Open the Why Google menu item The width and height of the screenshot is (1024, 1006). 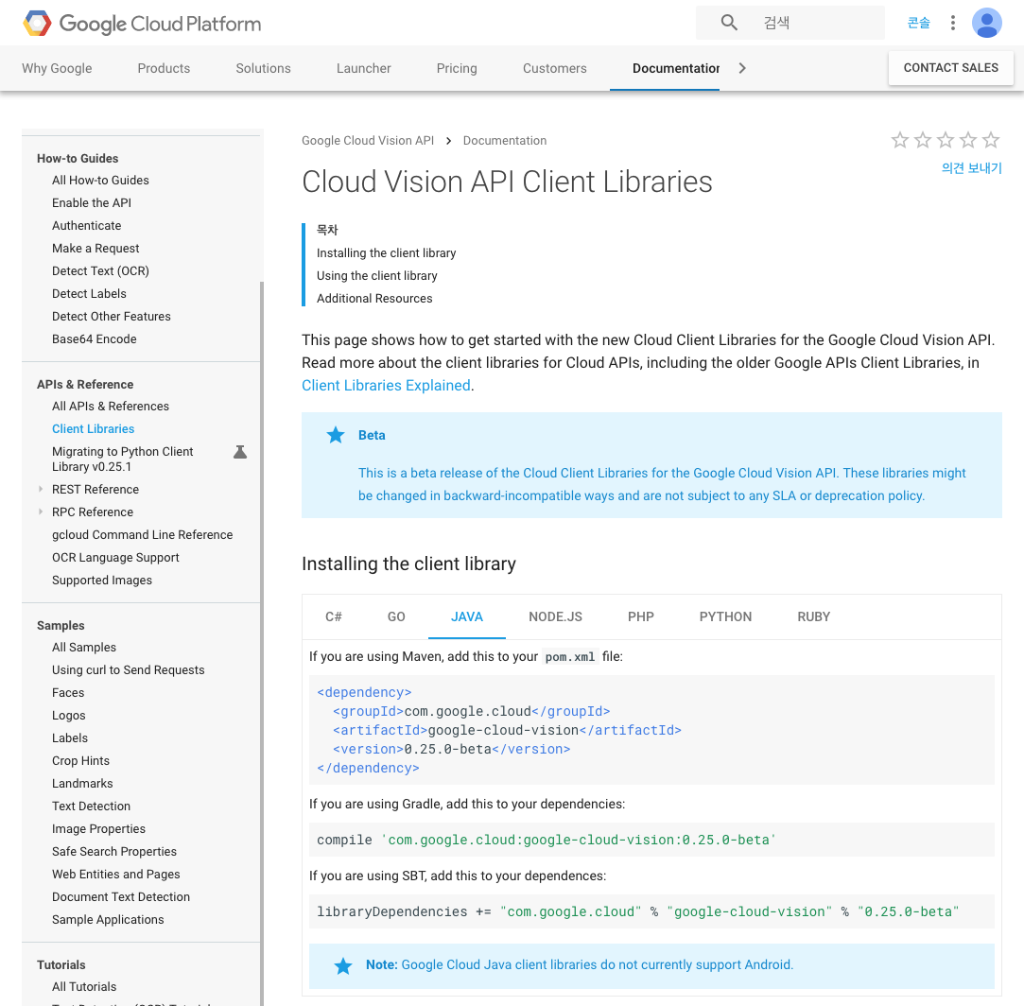point(57,68)
